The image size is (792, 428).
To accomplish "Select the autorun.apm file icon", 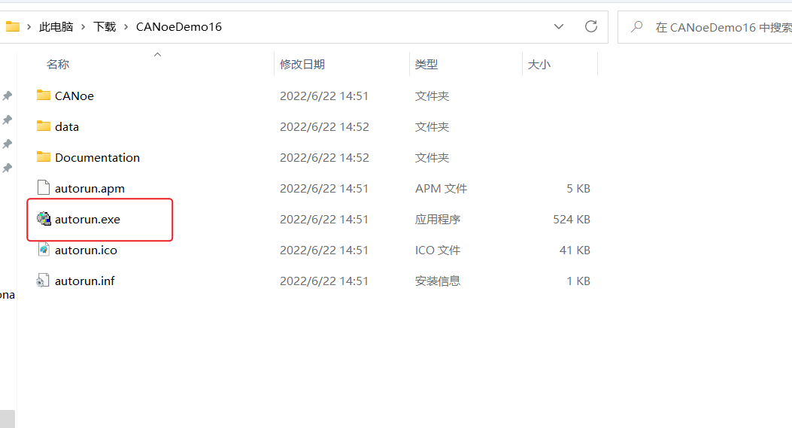I will tap(44, 188).
